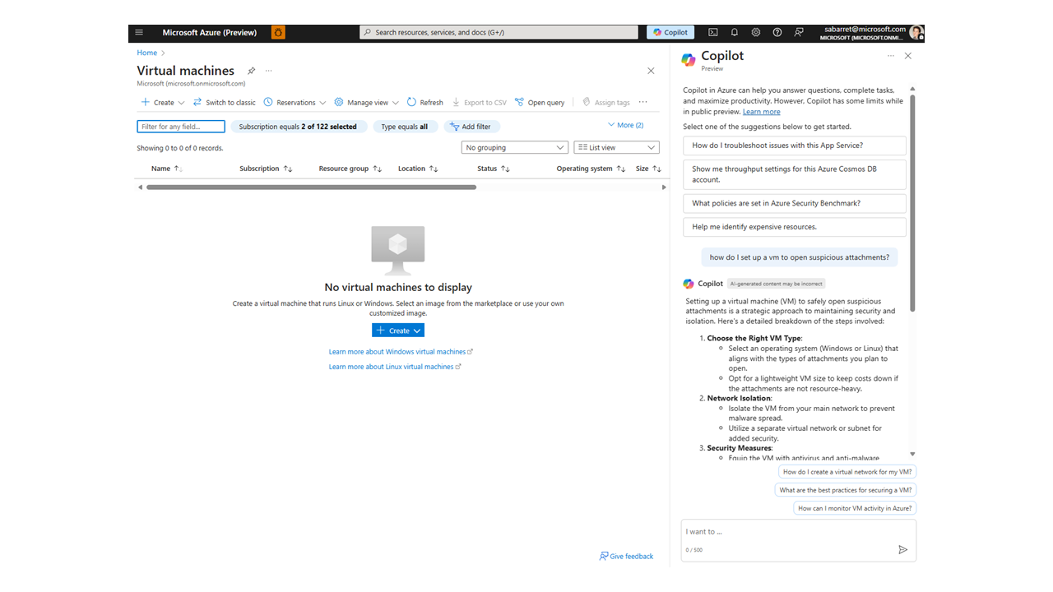Sort by Resource group column arrows
The image size is (1053, 592).
[378, 169]
